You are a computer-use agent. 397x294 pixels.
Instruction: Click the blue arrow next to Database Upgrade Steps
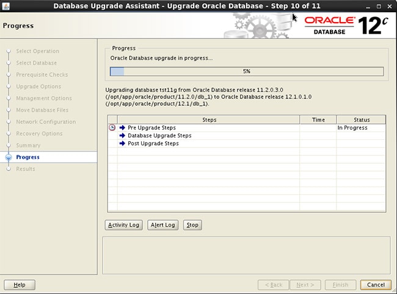[x=122, y=135]
